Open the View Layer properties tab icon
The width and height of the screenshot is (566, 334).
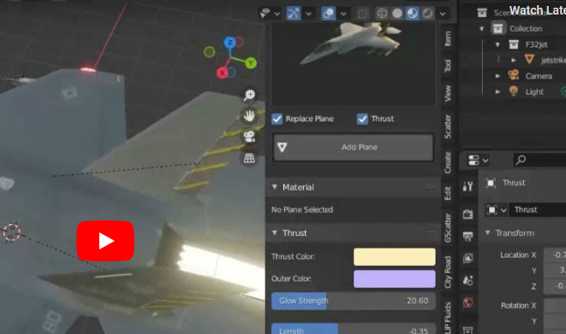click(x=468, y=258)
